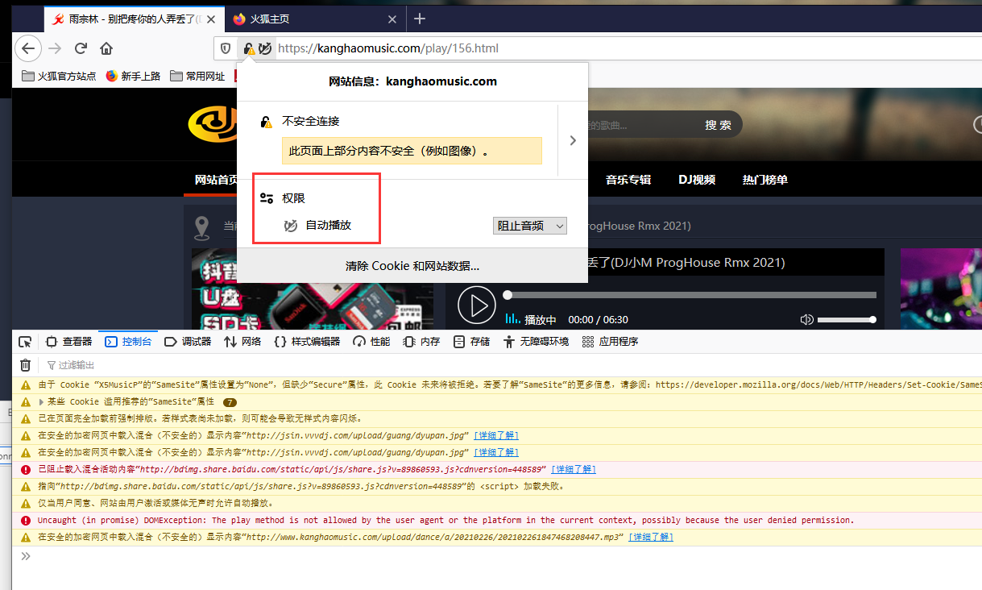This screenshot has width=982, height=590.
Task: Click the 权限 permissions heading
Action: click(x=293, y=198)
